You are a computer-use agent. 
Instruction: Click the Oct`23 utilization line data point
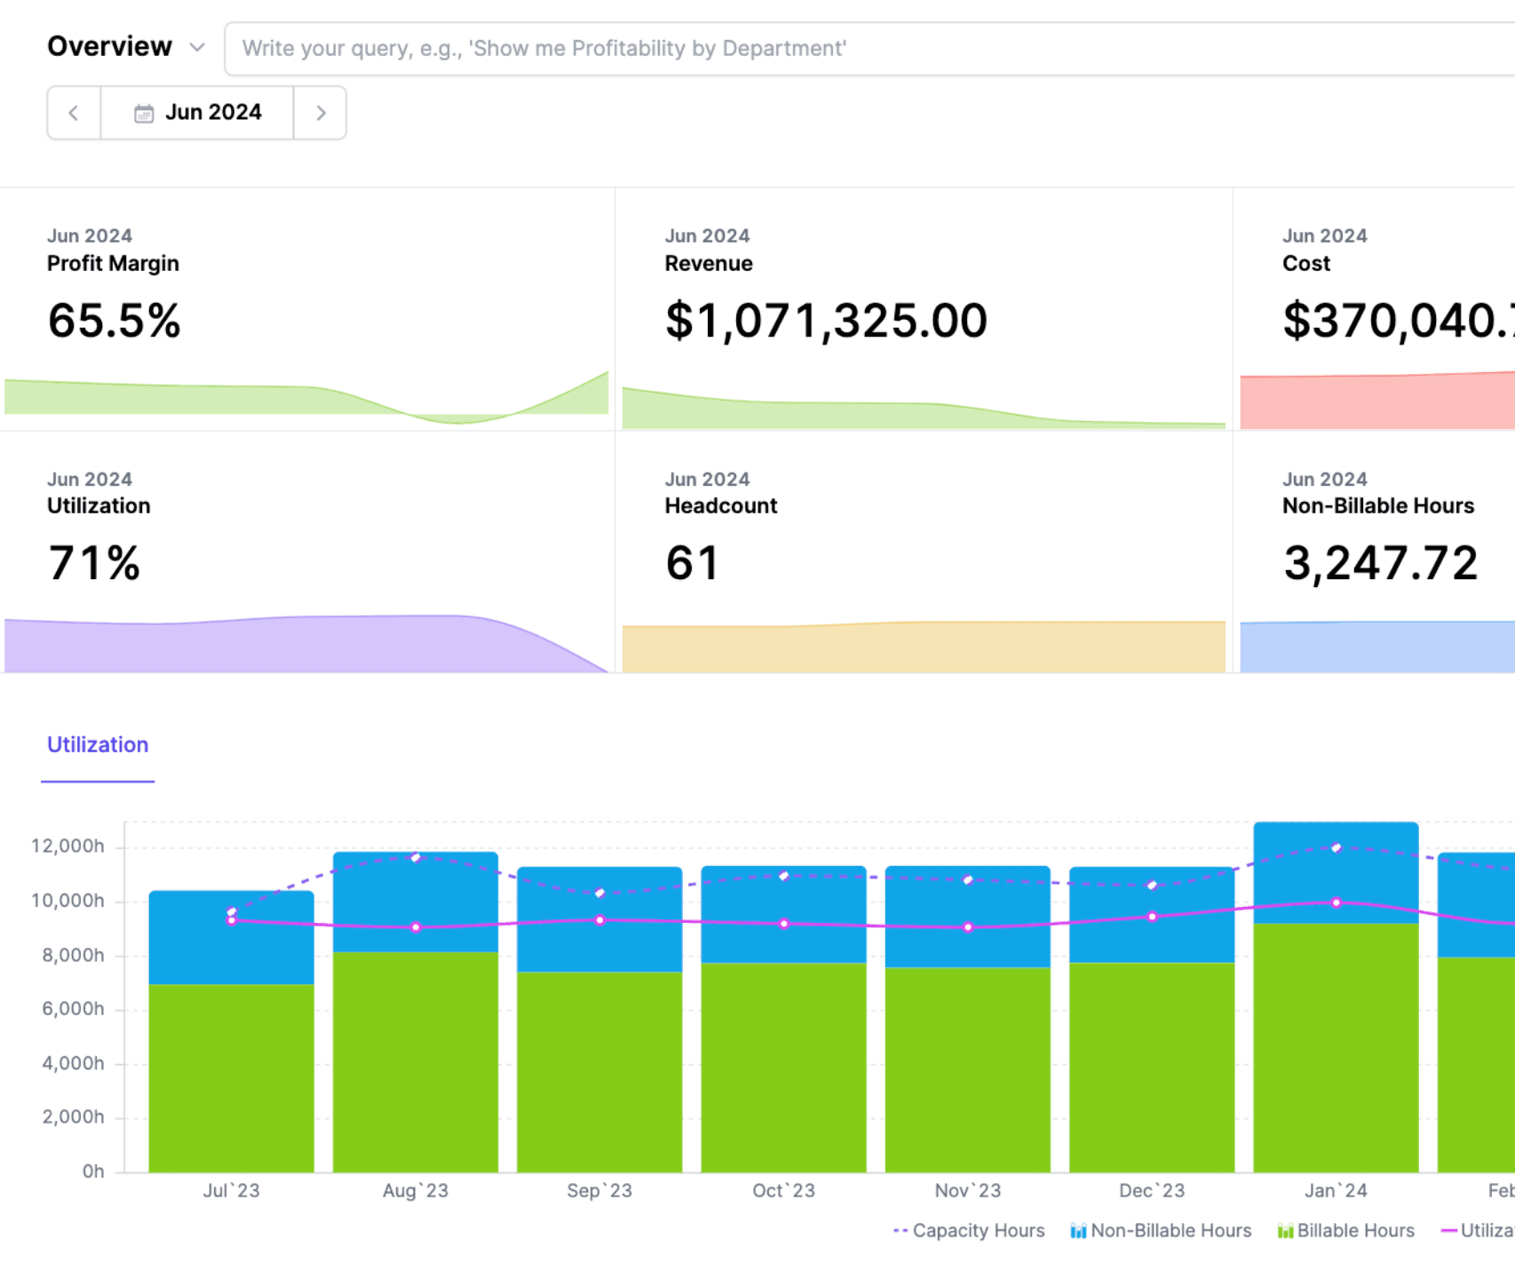pyautogui.click(x=783, y=924)
